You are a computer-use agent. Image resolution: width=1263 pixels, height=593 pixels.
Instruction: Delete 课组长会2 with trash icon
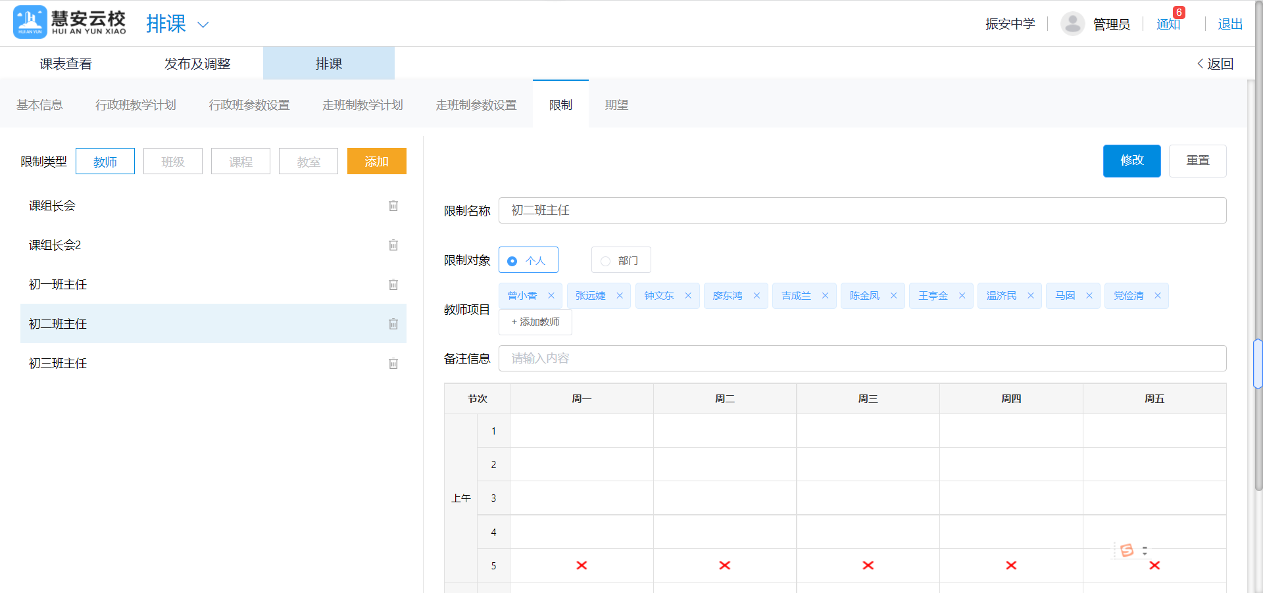pos(393,245)
